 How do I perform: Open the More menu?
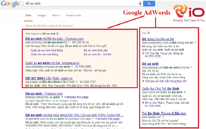tap(56, 15)
